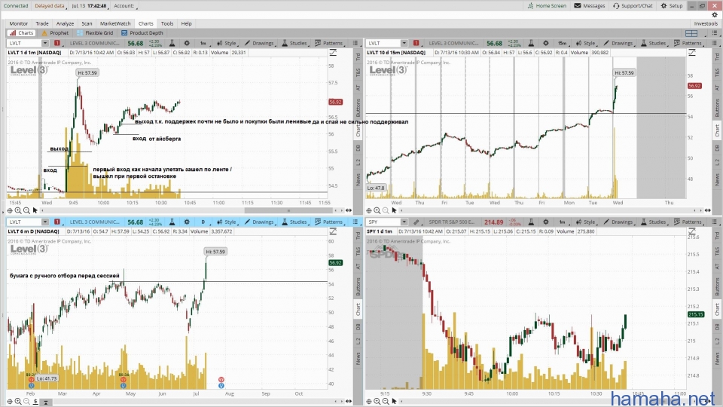Viewport: 723px width, 407px height.
Task: Open chart settings gear in bottom-right chart
Action: tap(545, 222)
